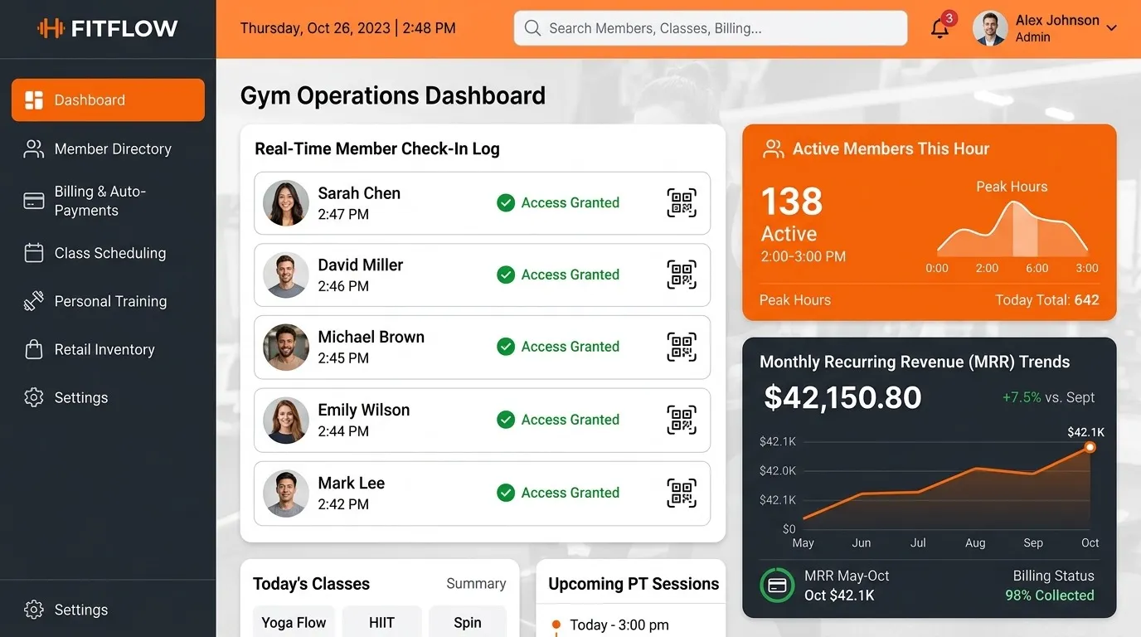This screenshot has height=637, width=1141.
Task: Click the Retail Inventory bag icon
Action: pos(34,349)
